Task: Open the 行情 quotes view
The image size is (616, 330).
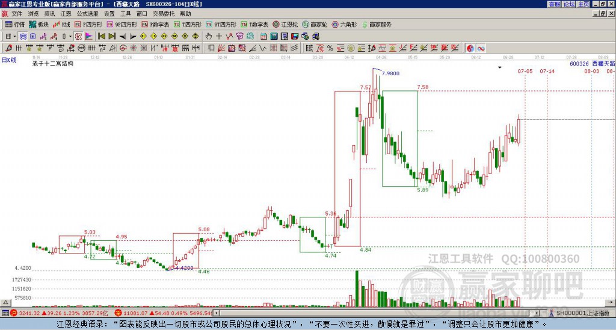Action: pyautogui.click(x=15, y=24)
